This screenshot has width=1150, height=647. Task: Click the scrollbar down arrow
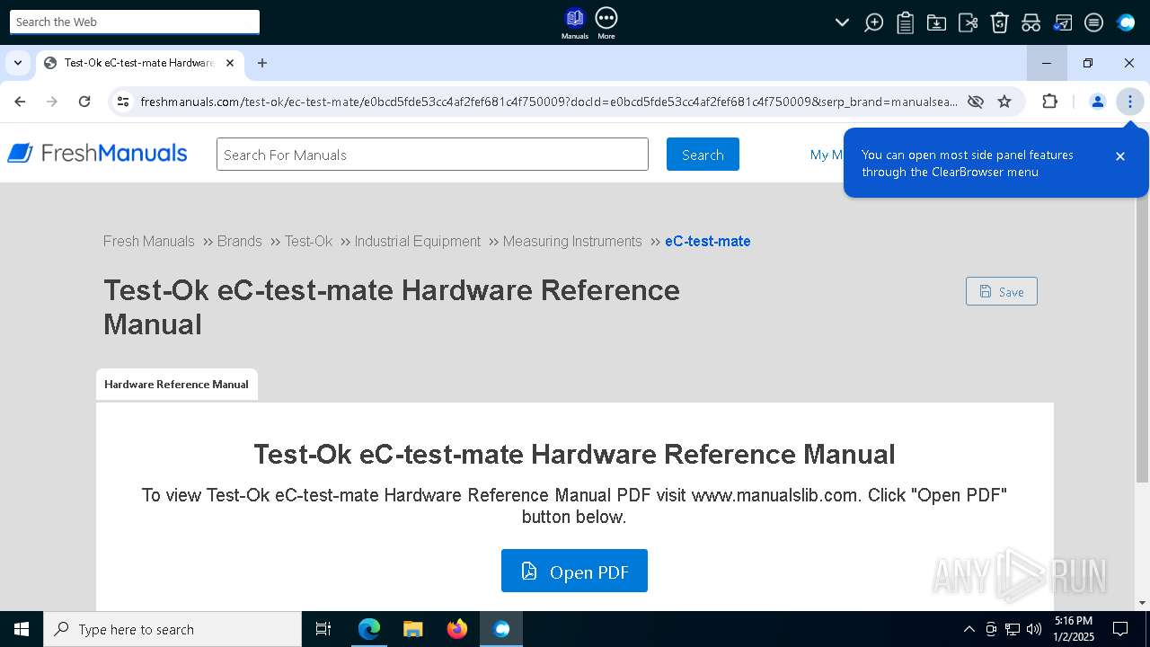1142,603
